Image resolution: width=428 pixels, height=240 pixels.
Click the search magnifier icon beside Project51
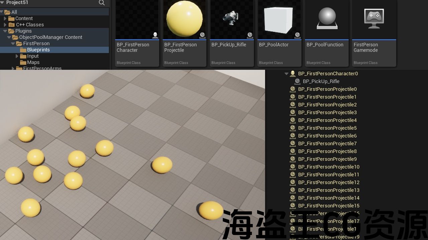pyautogui.click(x=102, y=3)
